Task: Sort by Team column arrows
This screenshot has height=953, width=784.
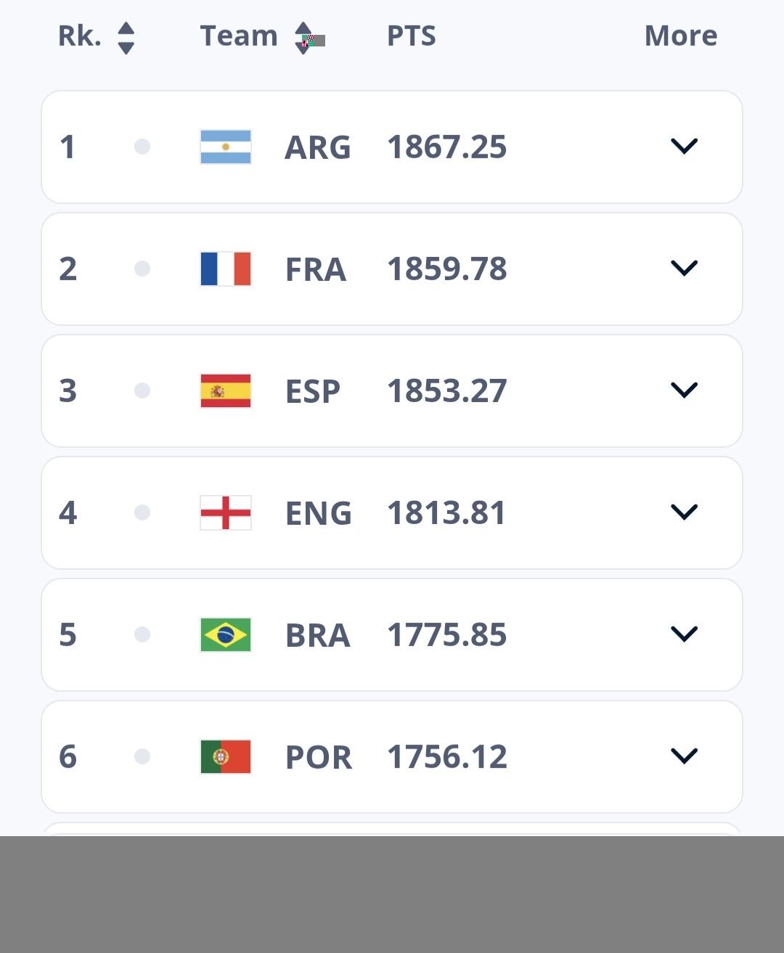Action: click(x=303, y=38)
